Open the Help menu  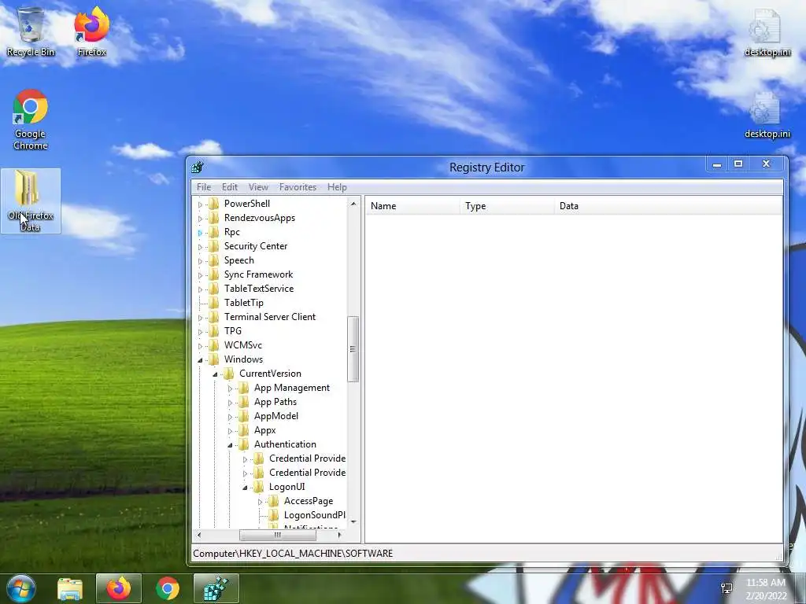point(337,187)
